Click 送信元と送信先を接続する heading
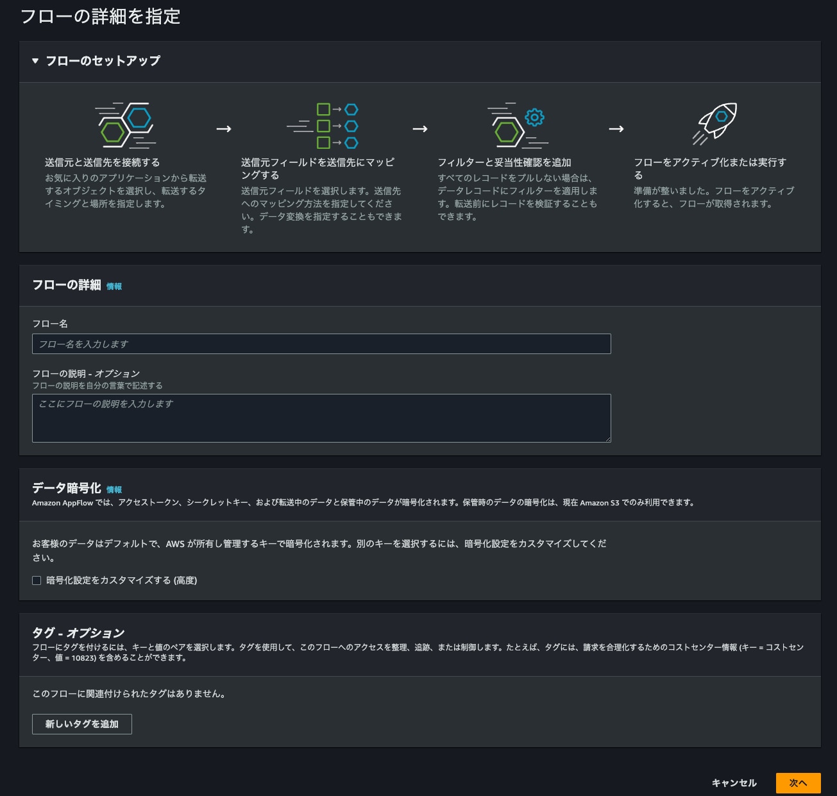 pos(103,162)
